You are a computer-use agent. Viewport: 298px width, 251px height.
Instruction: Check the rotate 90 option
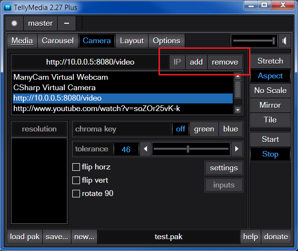pos(76,194)
